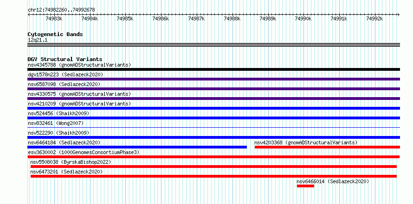Click nsv4210209 (gnomADStructuralVariants) label
This screenshot has width=413, height=204.
(79, 104)
